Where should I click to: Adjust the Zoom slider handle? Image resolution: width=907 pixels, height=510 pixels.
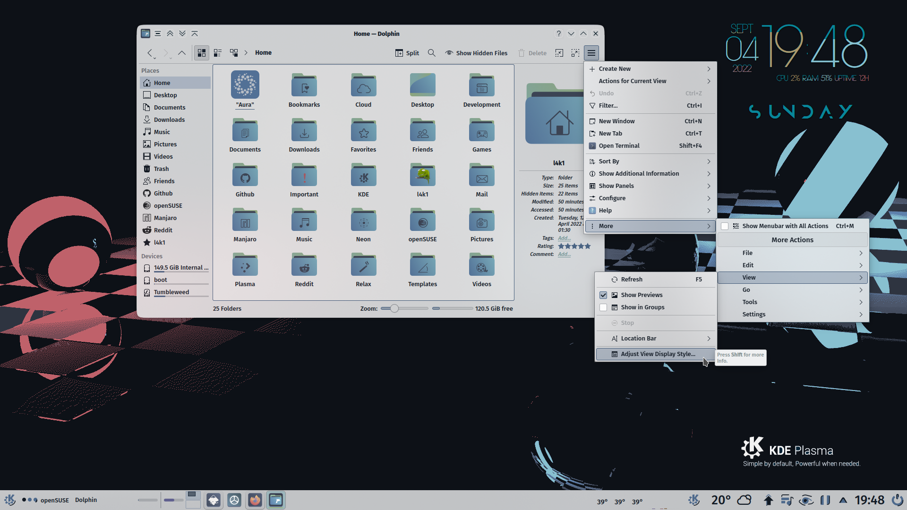(x=394, y=309)
